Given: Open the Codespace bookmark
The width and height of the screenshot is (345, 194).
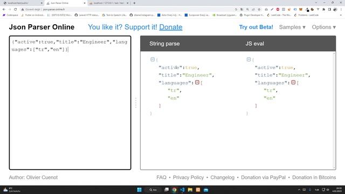Looking at the screenshot, I should pyautogui.click(x=10, y=15).
